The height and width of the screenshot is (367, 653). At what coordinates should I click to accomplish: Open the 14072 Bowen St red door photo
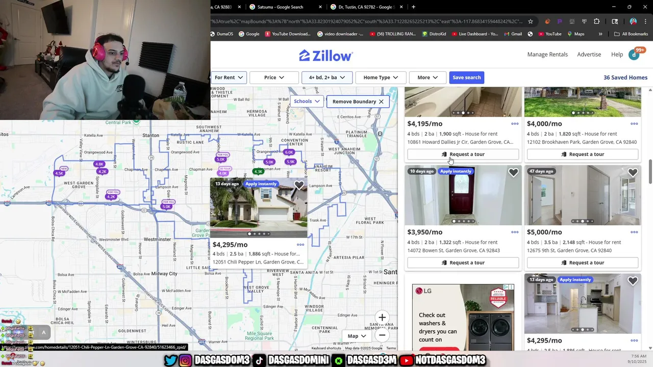point(463,195)
